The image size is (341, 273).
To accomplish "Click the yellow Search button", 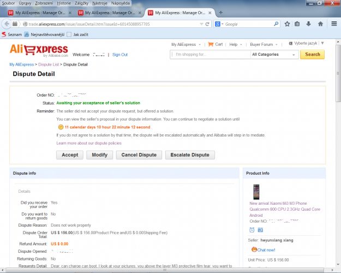I will pos(312,55).
